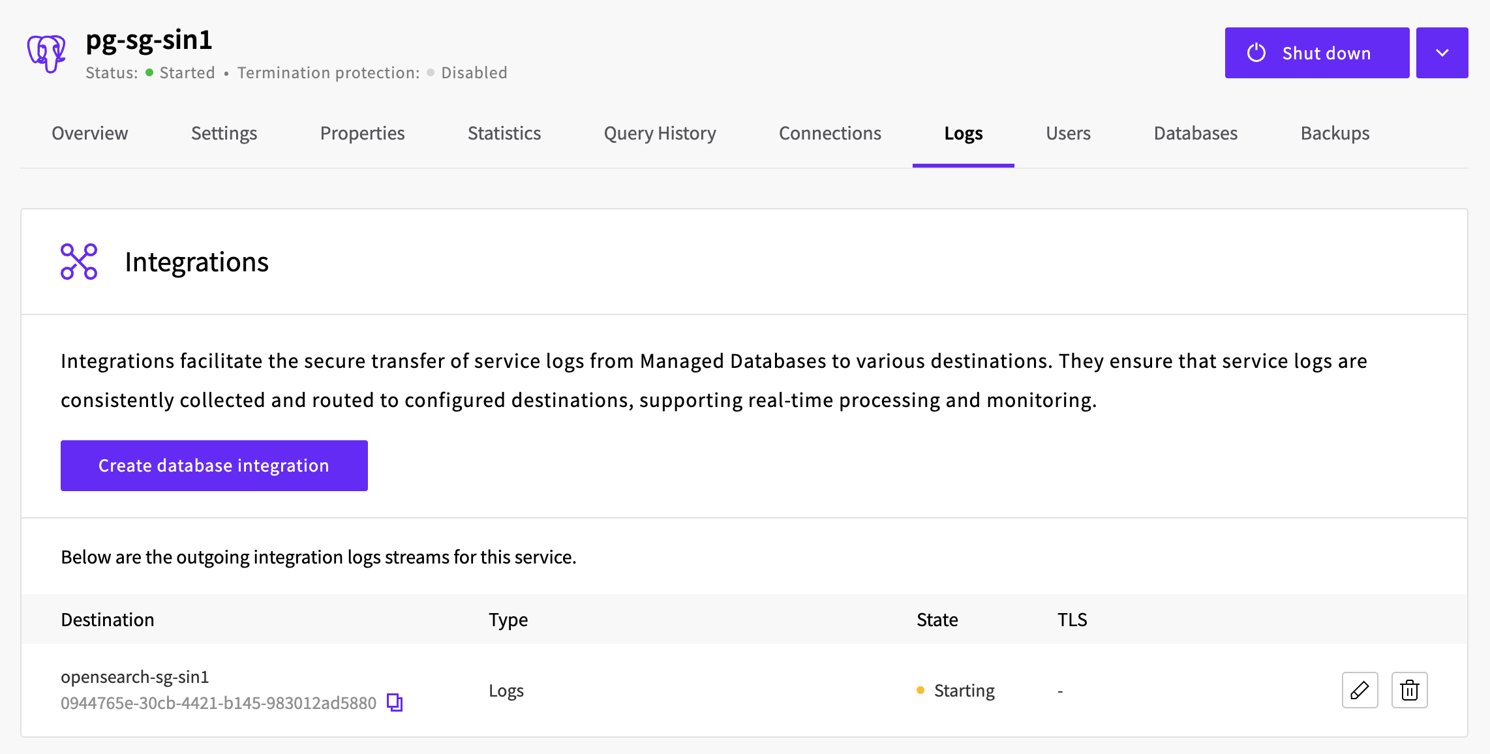Click the Started status label
1490x754 pixels.
click(x=187, y=72)
